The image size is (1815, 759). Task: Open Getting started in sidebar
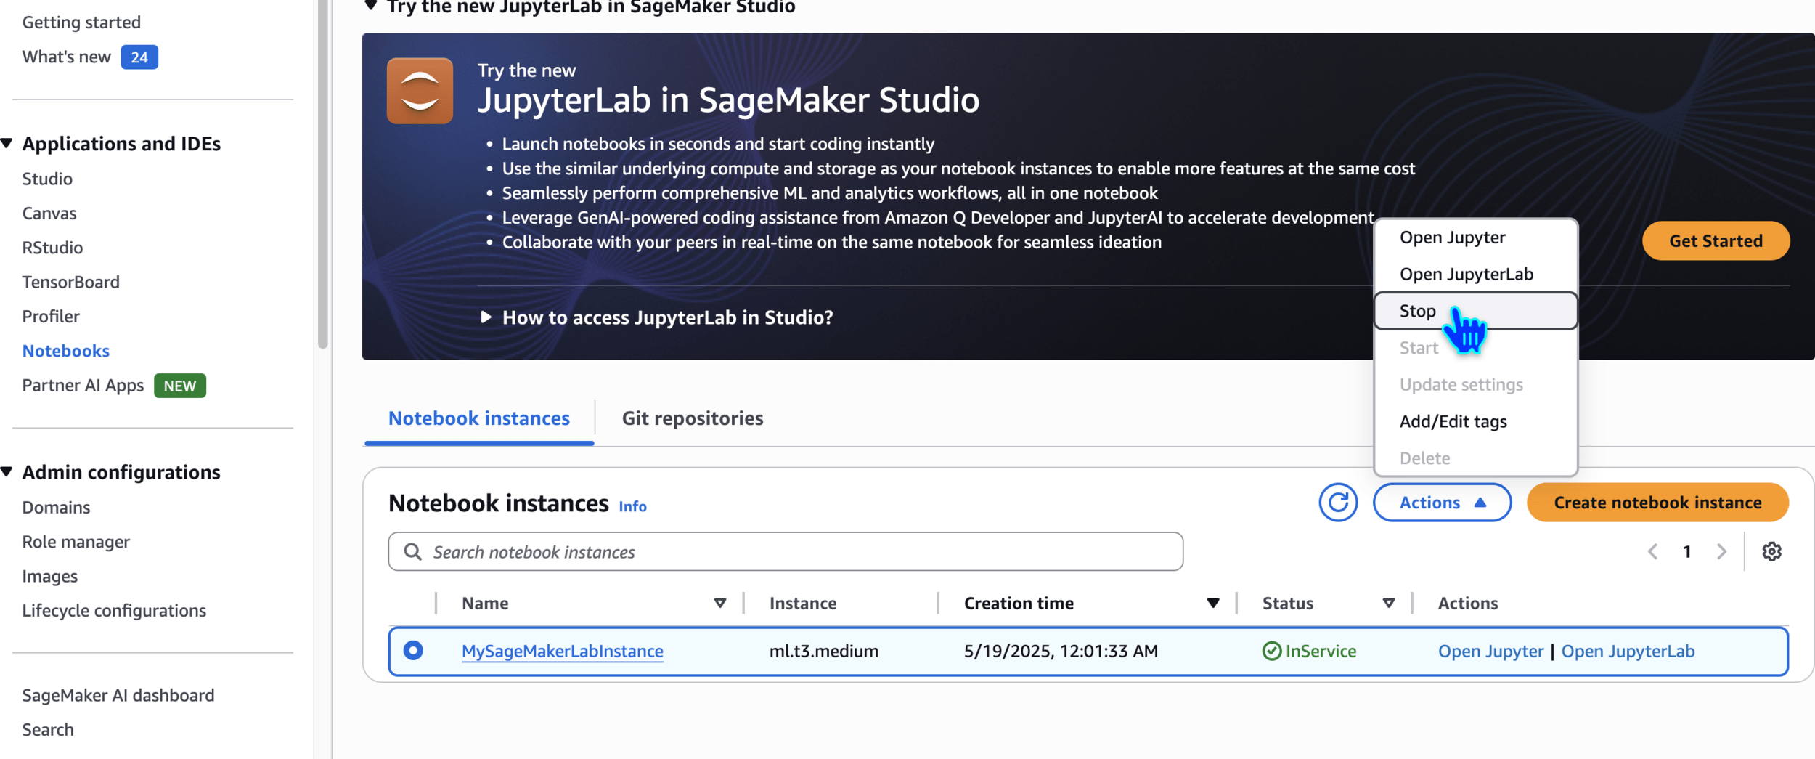point(81,23)
